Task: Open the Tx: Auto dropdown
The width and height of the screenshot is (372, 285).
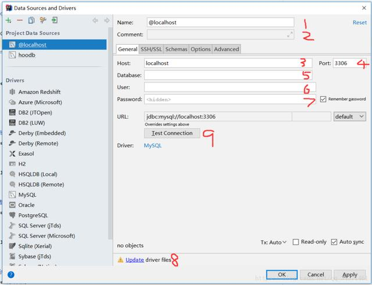Action: [x=273, y=242]
